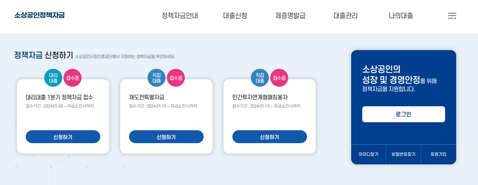Screen dimensions: 478x185
Task: Click the 직접대출 badge on 민간투자연계형매칭융자 card
Action: tap(260, 78)
